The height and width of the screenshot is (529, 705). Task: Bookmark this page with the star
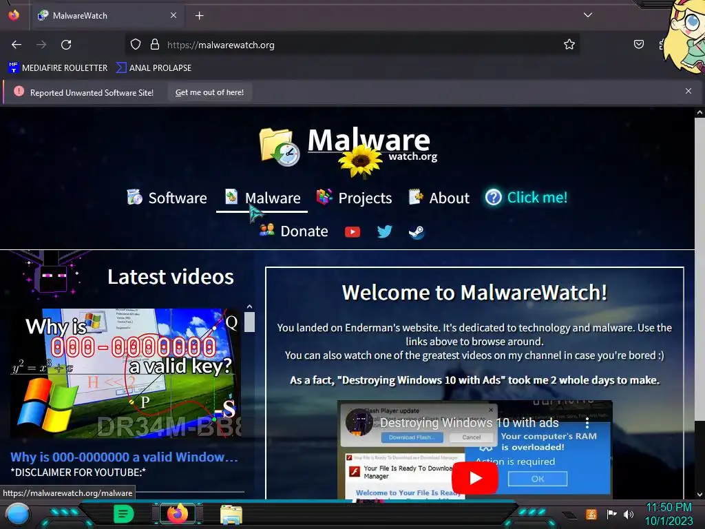click(569, 44)
